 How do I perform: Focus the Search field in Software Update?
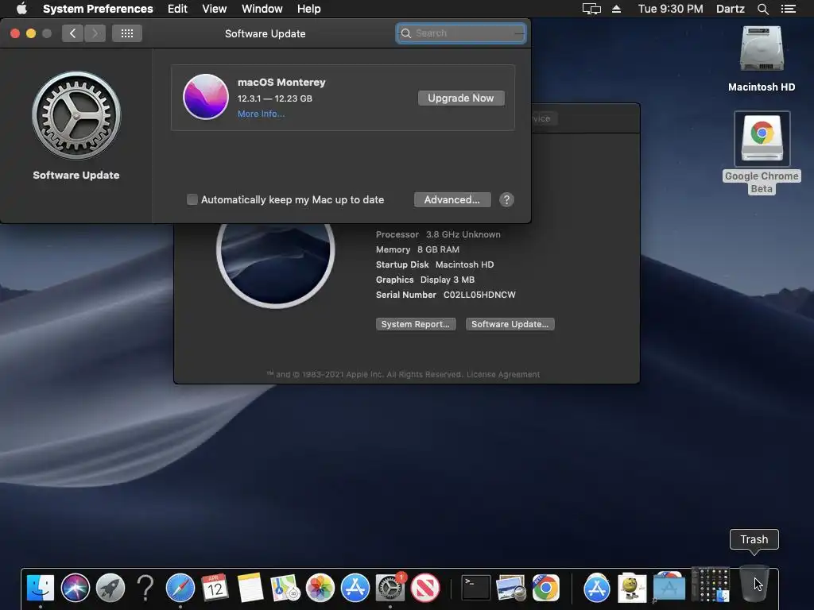tap(461, 33)
